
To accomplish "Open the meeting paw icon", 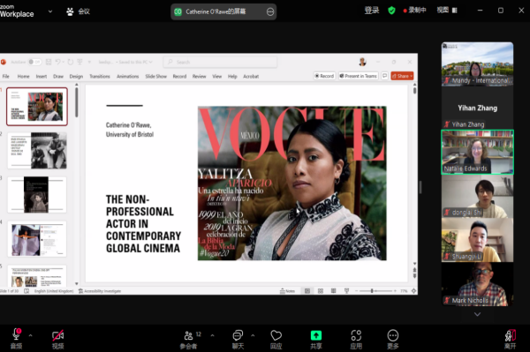I will (x=70, y=11).
